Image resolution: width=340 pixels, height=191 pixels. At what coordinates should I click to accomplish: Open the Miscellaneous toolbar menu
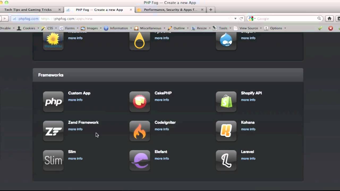pyautogui.click(x=150, y=28)
